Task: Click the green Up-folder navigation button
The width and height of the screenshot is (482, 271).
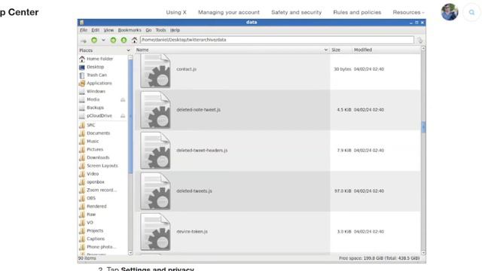Action: tap(124, 40)
